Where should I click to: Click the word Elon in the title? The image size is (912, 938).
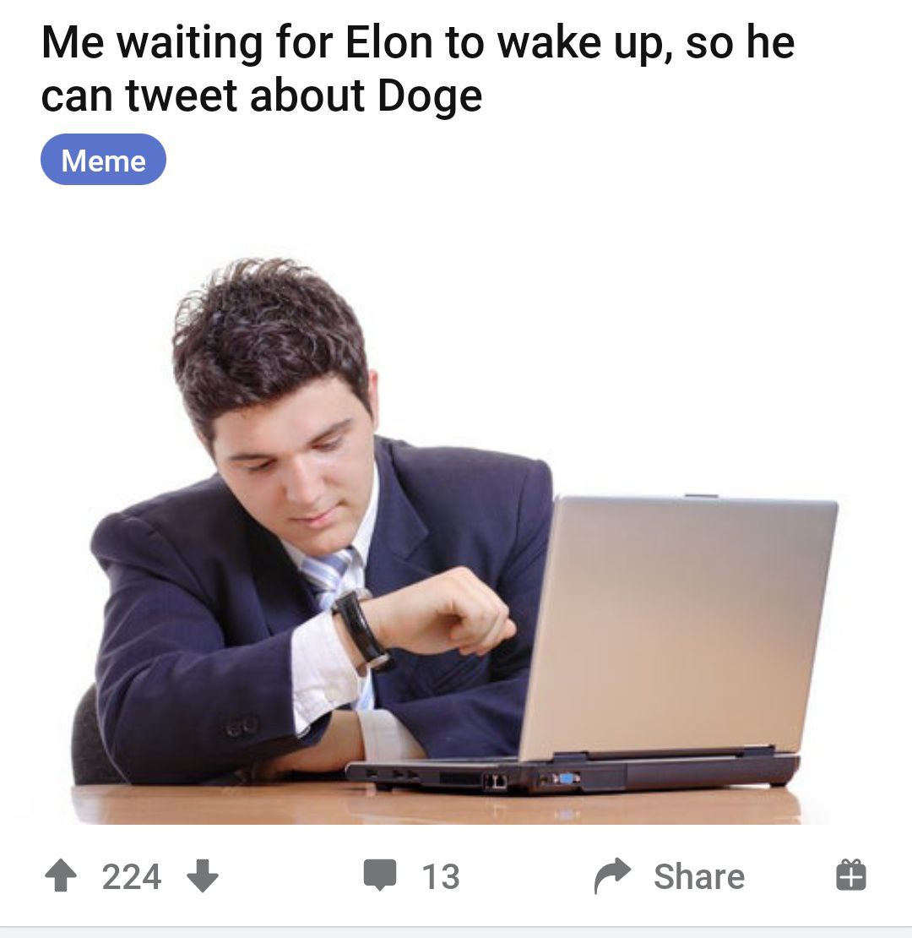coord(388,42)
